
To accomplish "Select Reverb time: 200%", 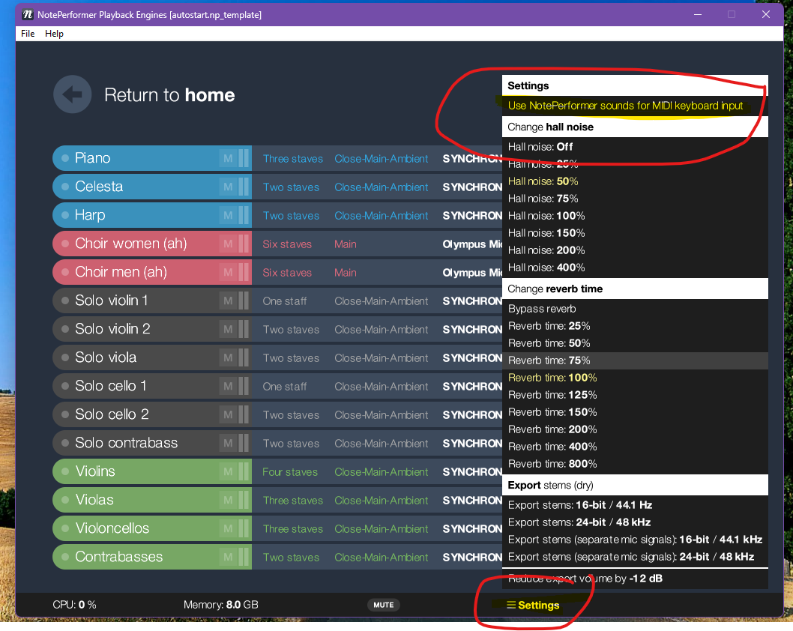I will pos(635,429).
